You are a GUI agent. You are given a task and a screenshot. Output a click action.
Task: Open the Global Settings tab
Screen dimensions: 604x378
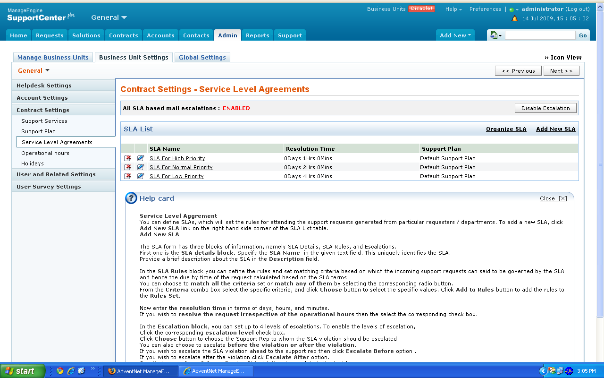(x=202, y=57)
